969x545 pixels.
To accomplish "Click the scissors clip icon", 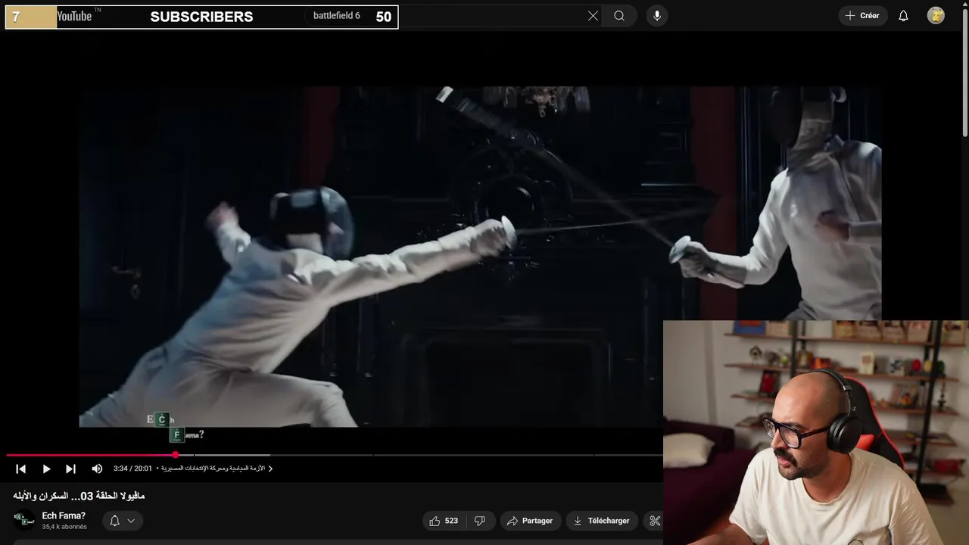I will [654, 521].
